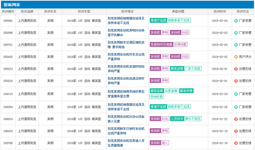Click 投诉编号 column header
The width and height of the screenshot is (255, 150).
(8, 12)
